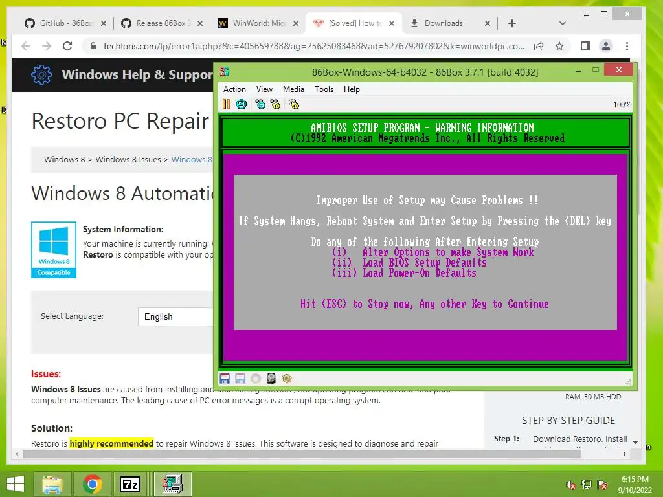Click the Windows 8 breadcrumb link

pyautogui.click(x=64, y=159)
